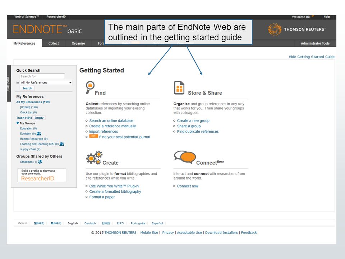Click the shared icon next to Evolution group
Viewport: 345px width, 259px height.
click(39, 133)
